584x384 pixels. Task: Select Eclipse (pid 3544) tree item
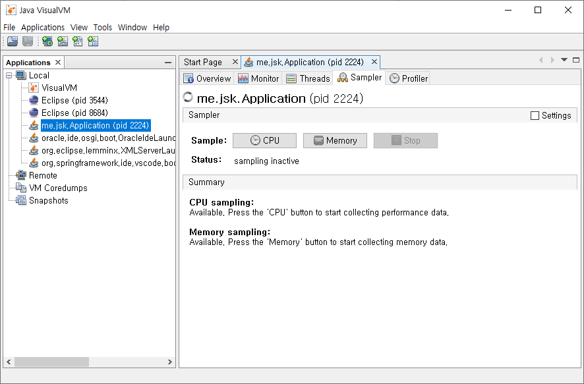(74, 101)
